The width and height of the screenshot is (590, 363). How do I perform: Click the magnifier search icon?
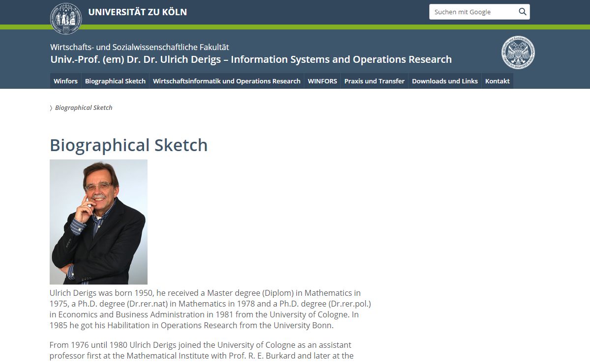coord(522,12)
